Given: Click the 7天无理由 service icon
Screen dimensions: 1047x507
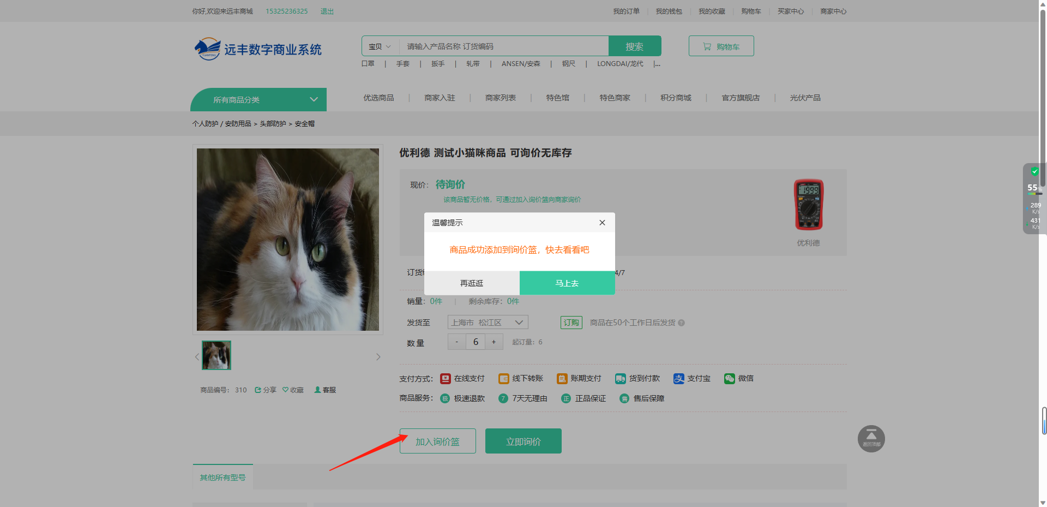Looking at the screenshot, I should point(503,399).
